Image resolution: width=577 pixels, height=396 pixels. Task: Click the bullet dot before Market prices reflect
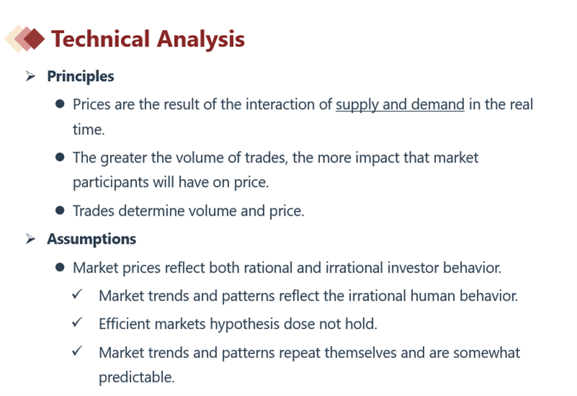tap(60, 267)
